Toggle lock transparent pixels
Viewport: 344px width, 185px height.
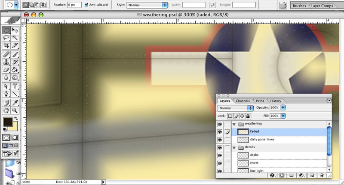(230, 116)
